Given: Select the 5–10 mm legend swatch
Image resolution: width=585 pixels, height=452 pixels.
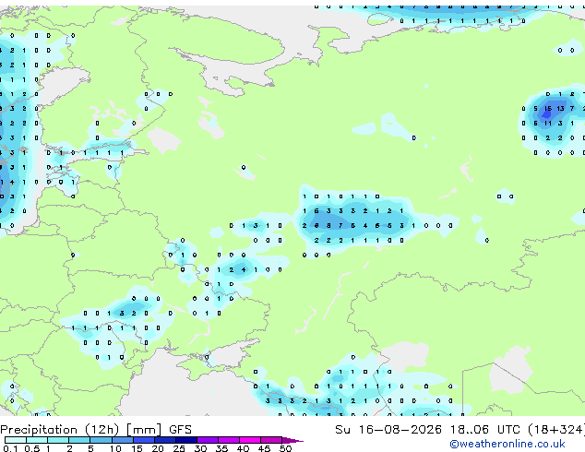Looking at the screenshot, I should 101,440.
